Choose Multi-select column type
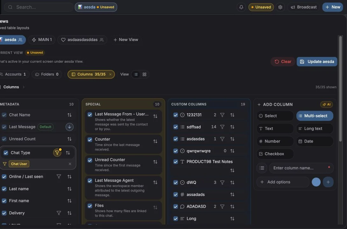347x229 pixels. click(x=315, y=116)
